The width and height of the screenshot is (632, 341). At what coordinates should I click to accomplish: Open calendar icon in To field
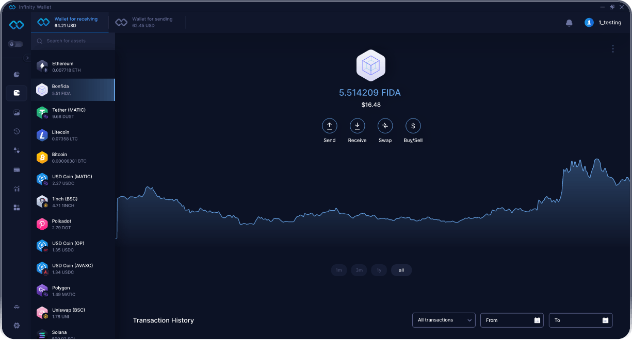605,320
